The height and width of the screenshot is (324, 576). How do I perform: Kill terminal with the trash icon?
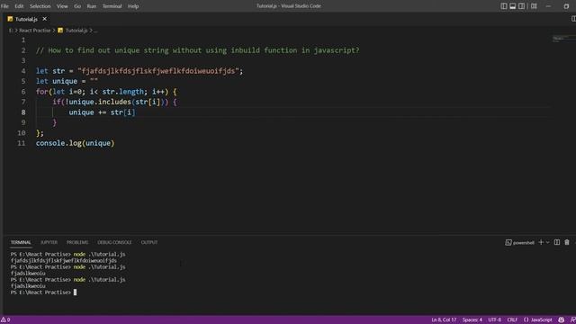(x=567, y=242)
